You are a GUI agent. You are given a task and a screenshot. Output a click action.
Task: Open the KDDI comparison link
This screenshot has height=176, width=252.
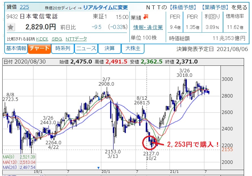point(42,39)
